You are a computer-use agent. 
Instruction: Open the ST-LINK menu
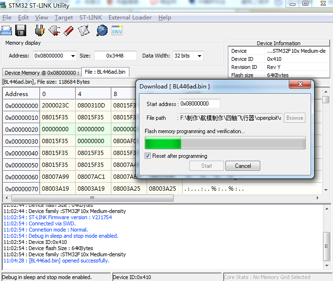point(90,18)
